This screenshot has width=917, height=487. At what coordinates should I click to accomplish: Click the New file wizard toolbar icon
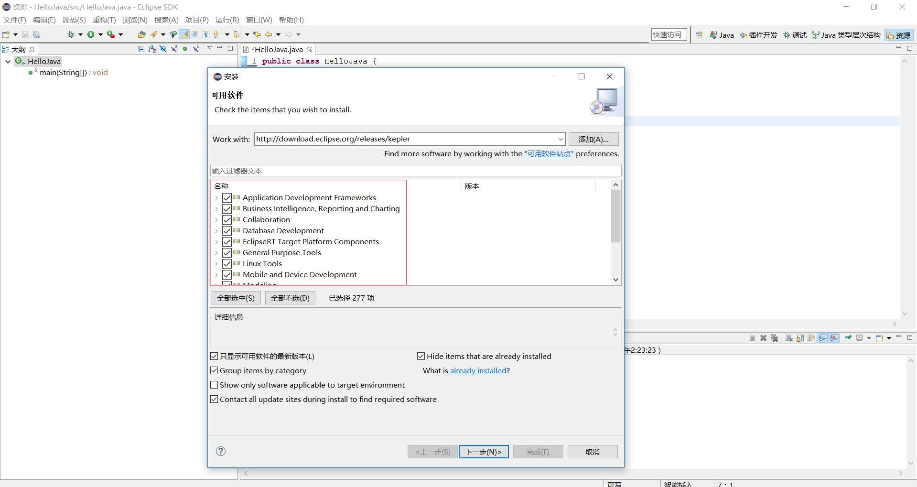pos(6,34)
